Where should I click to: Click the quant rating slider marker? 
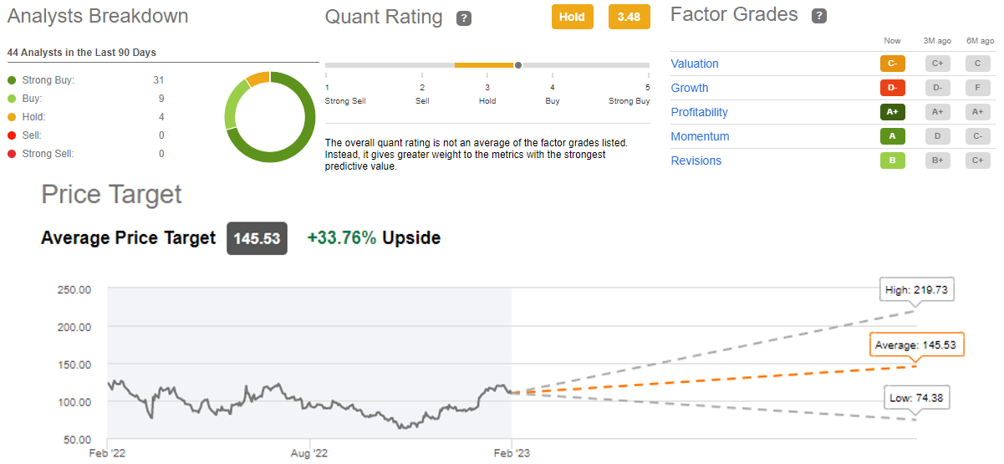pos(518,64)
